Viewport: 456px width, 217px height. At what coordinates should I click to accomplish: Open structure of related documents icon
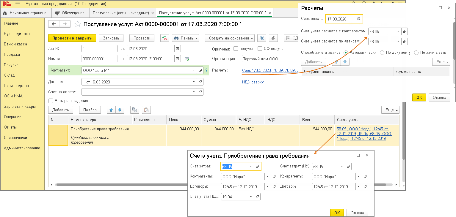(261, 38)
